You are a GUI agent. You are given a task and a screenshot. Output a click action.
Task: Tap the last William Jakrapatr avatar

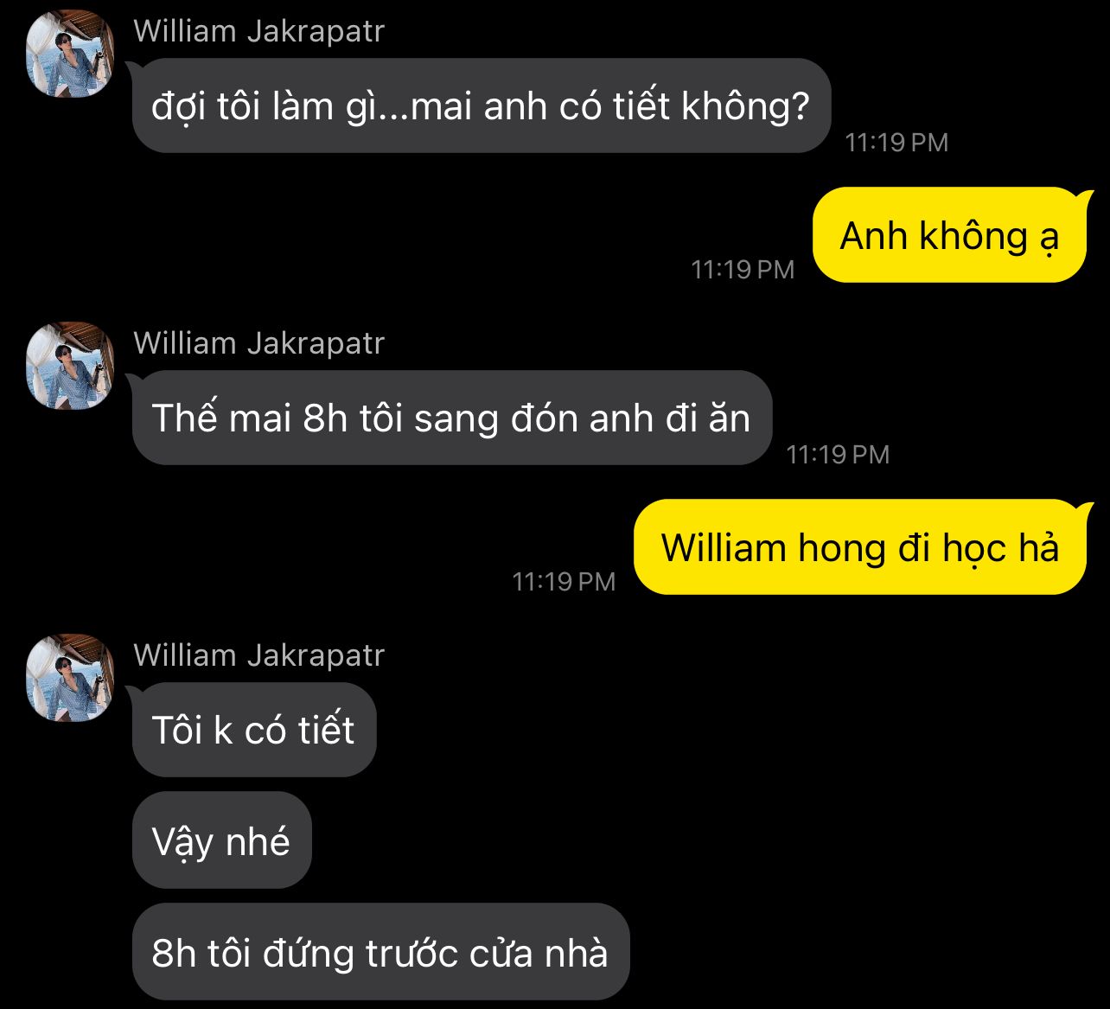[72, 678]
